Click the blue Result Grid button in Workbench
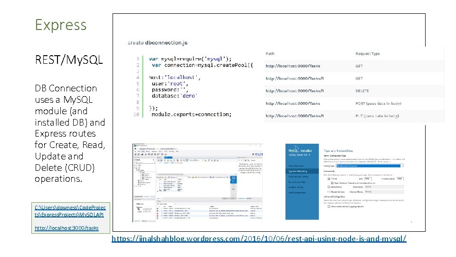This screenshot has height=257, width=456. tap(233, 179)
